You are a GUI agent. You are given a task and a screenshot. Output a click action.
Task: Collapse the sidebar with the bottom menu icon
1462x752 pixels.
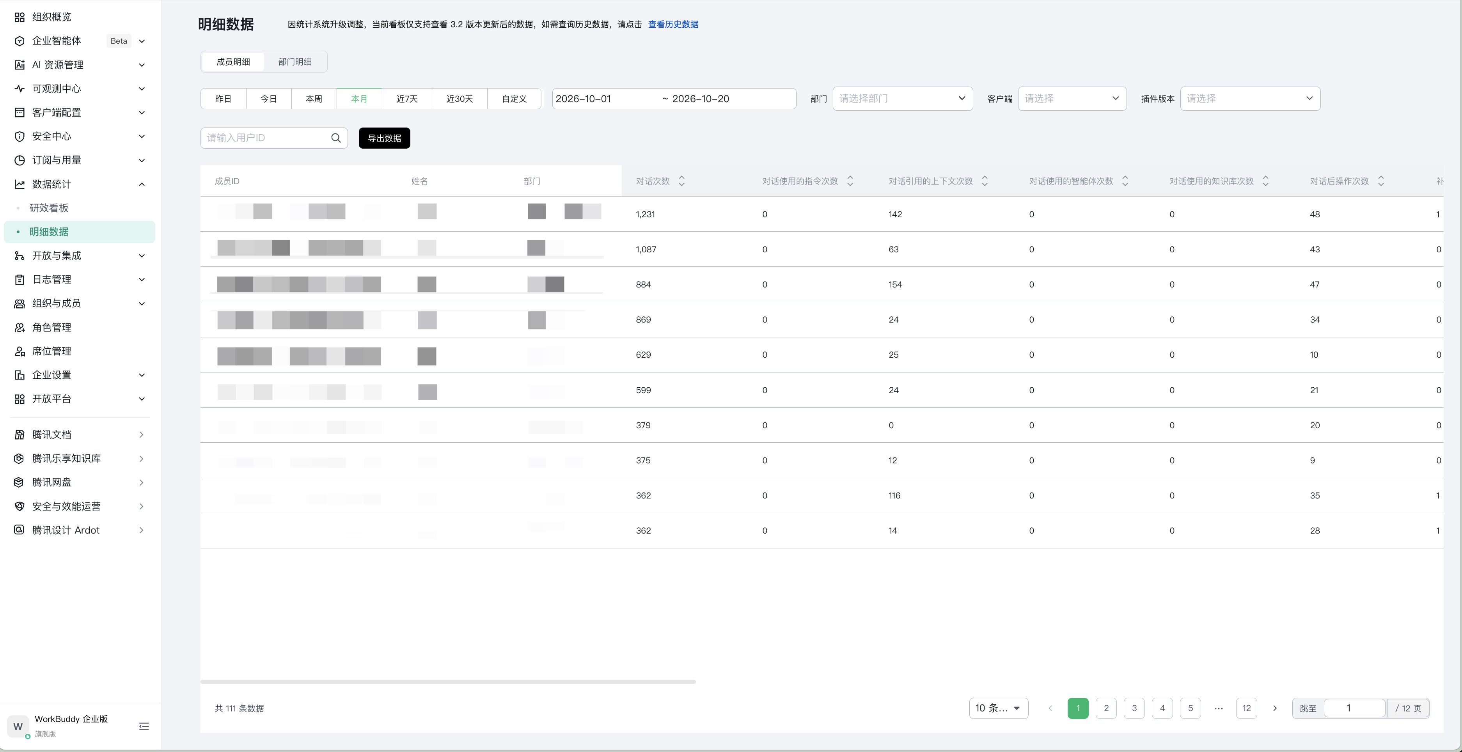coord(144,727)
